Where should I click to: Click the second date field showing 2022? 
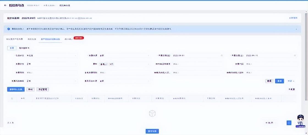click(x=271, y=55)
